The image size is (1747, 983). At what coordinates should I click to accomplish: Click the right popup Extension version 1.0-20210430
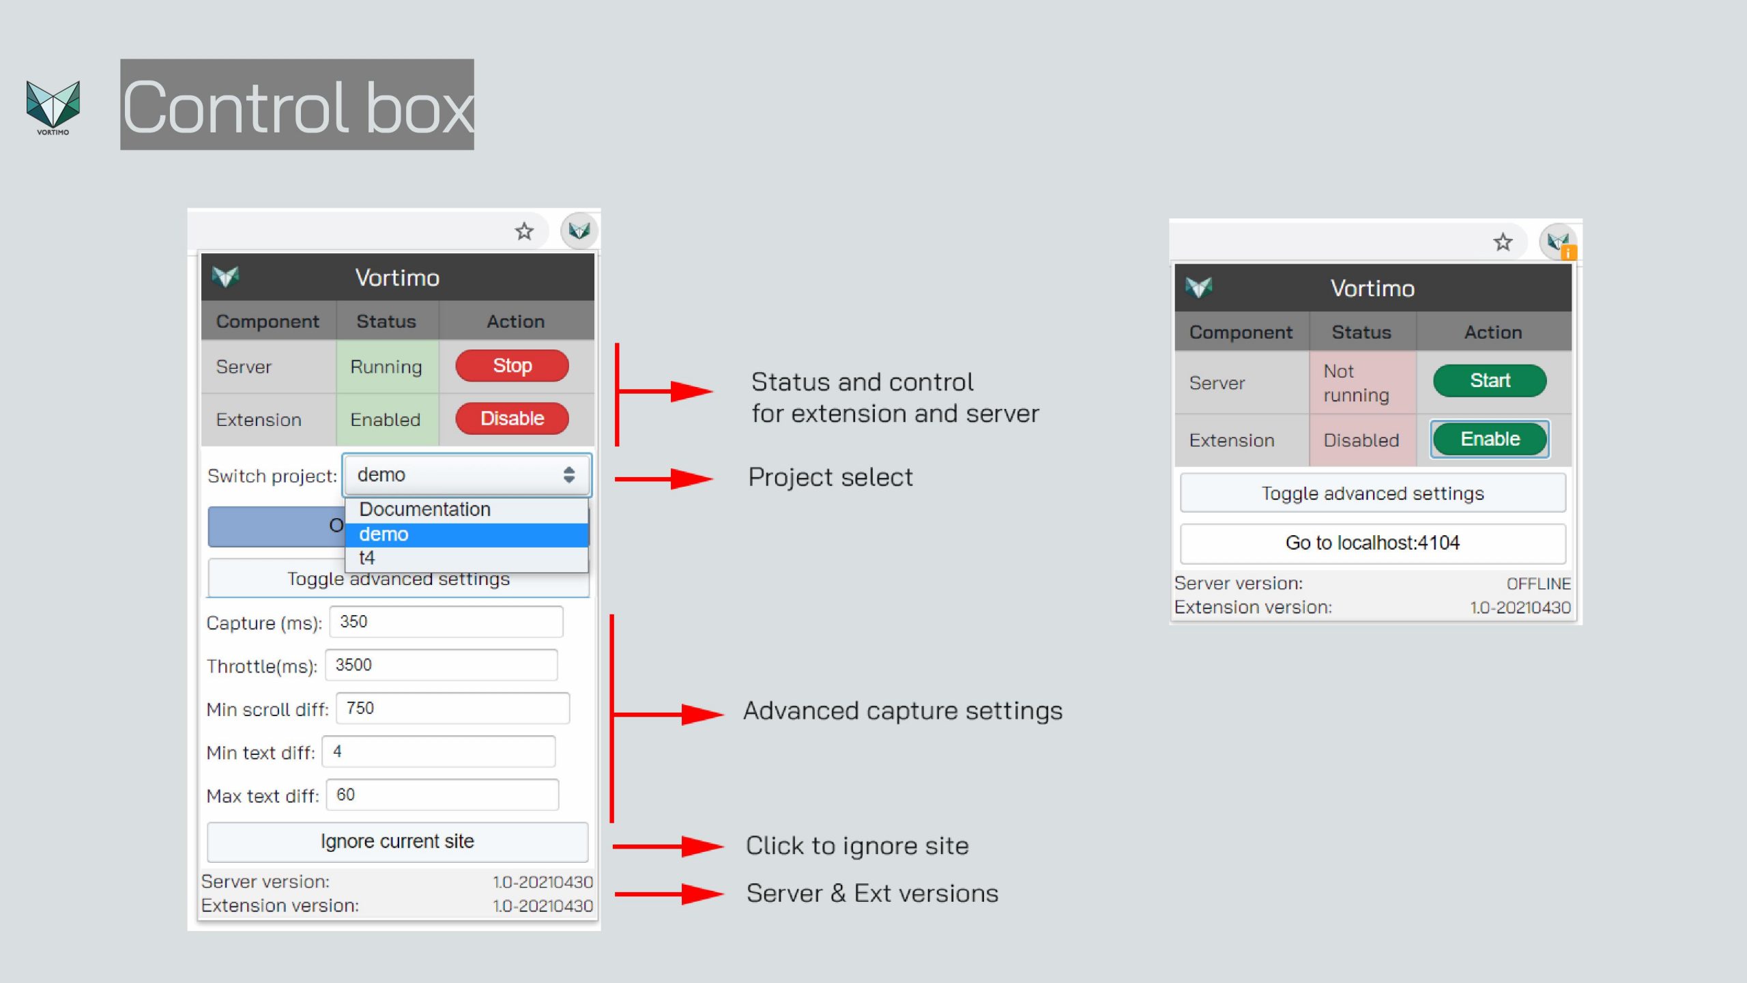pos(1520,608)
